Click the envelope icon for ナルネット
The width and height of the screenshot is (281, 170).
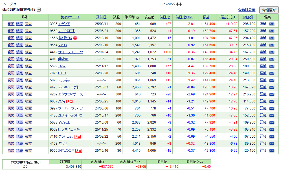(x=272, y=80)
